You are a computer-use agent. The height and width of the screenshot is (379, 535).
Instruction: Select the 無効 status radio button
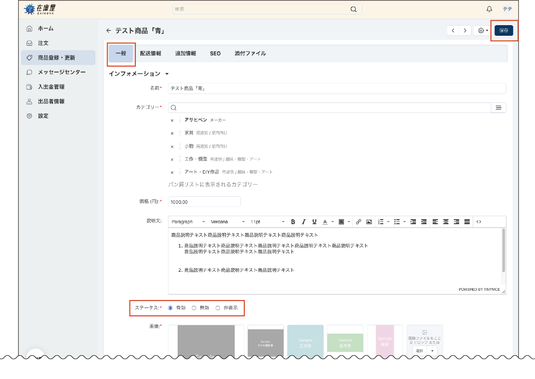point(194,308)
